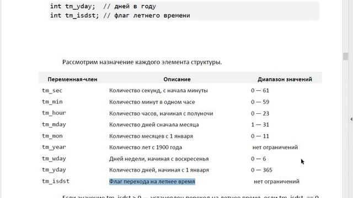353x198 pixels.
Task: Click the range value '1 — 31'
Action: [260, 125]
